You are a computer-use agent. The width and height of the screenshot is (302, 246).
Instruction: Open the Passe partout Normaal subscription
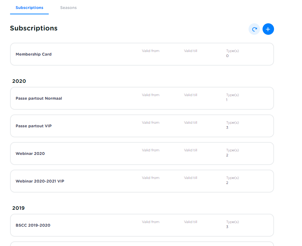pos(39,98)
